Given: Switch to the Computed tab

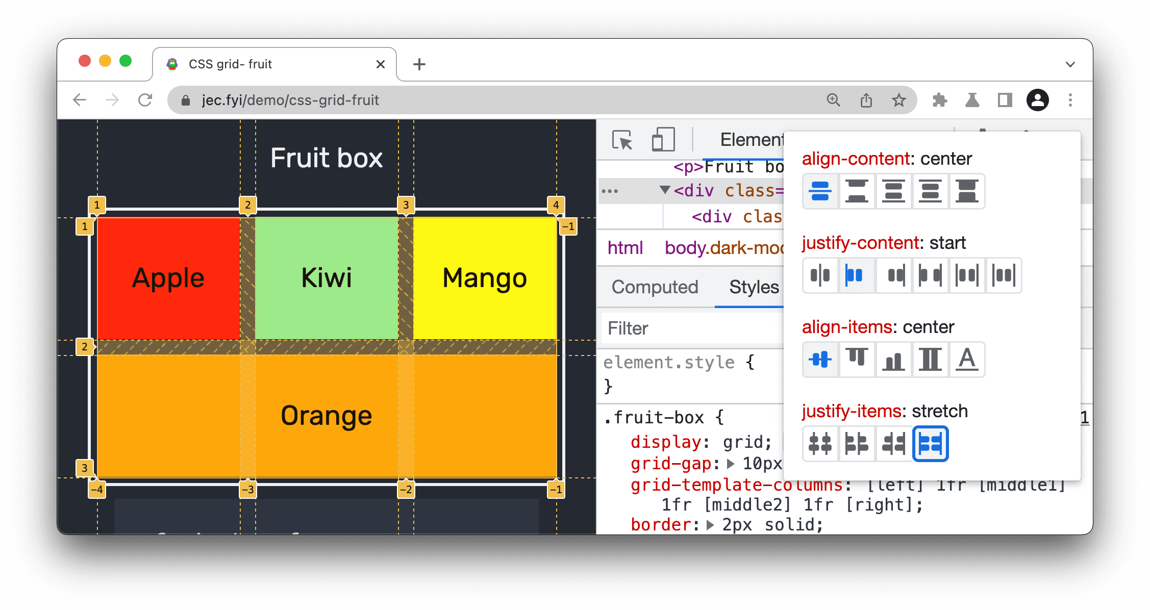Looking at the screenshot, I should tap(654, 288).
